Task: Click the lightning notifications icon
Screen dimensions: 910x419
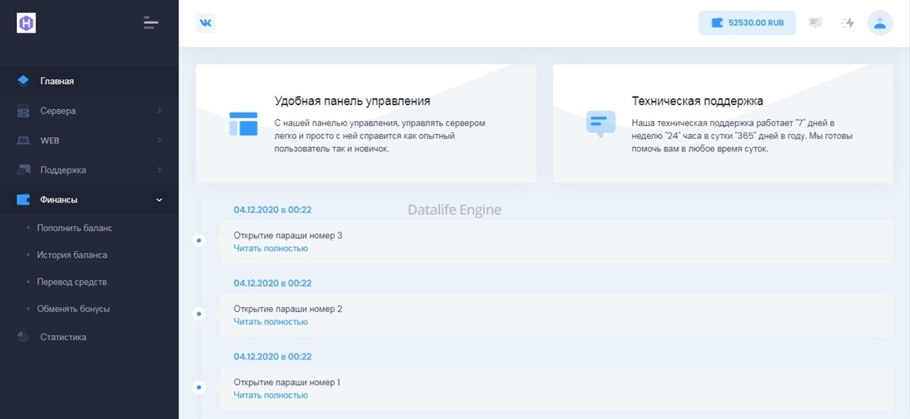Action: point(847,23)
